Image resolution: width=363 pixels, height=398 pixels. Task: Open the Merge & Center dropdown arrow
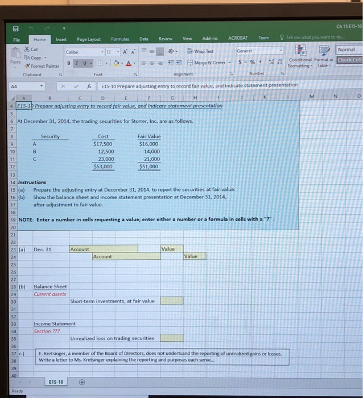coord(230,63)
